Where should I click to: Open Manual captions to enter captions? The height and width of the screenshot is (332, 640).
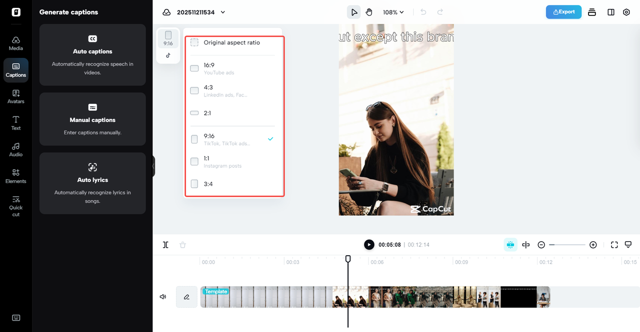click(92, 119)
